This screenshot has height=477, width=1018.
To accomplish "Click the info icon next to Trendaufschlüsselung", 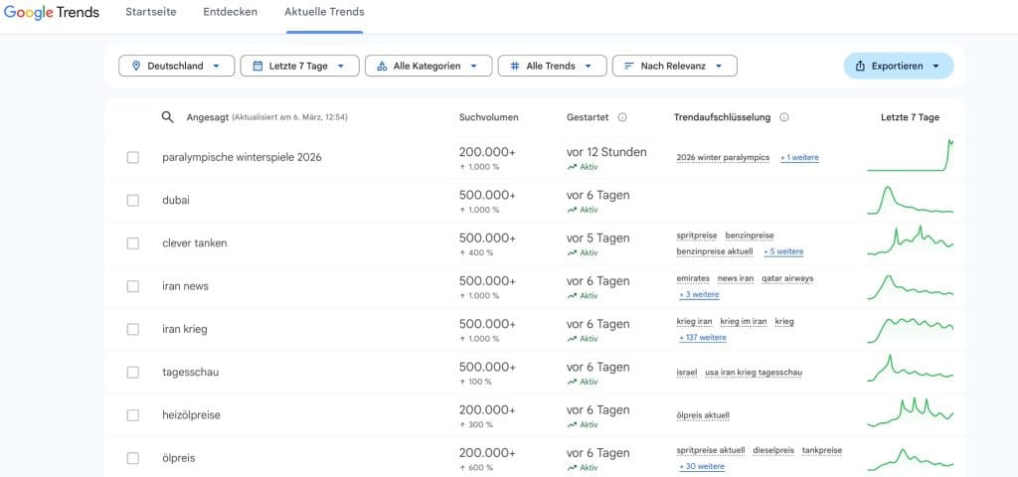I will click(783, 117).
